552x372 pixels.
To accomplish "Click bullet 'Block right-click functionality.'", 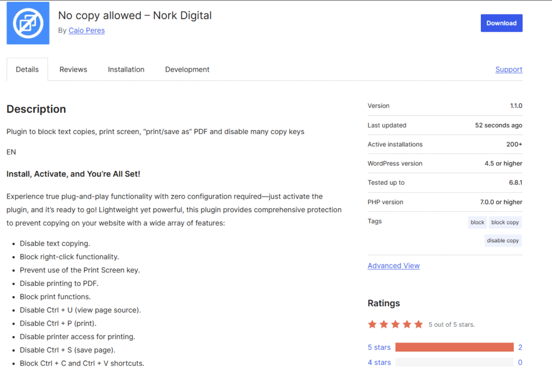I will [x=70, y=257].
